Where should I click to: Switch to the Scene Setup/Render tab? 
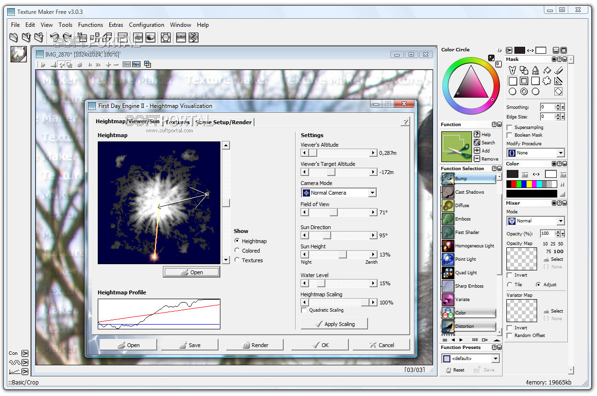[x=223, y=122]
